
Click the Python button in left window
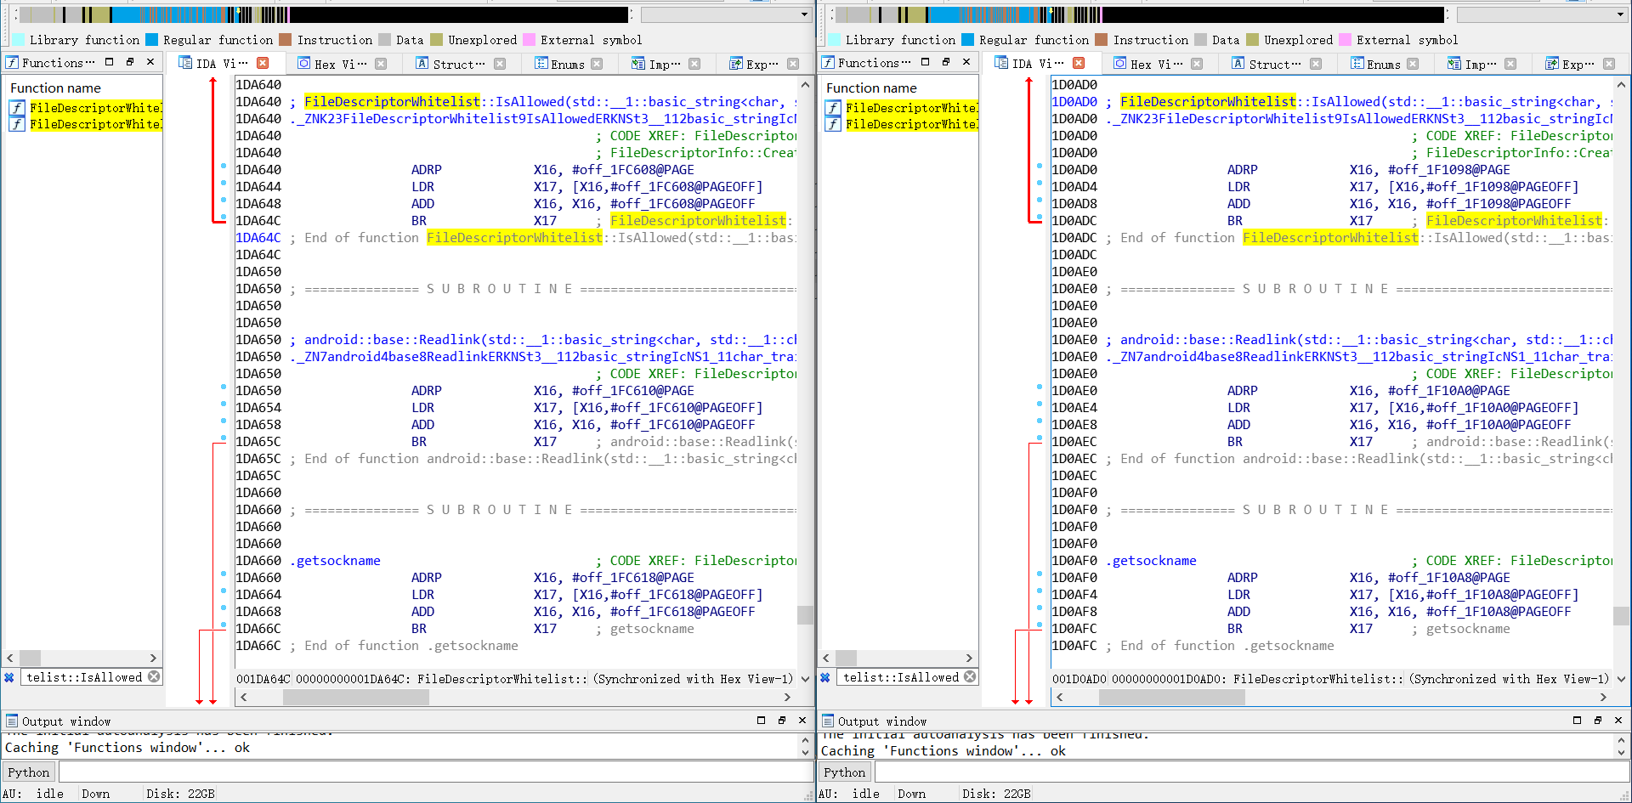(29, 772)
